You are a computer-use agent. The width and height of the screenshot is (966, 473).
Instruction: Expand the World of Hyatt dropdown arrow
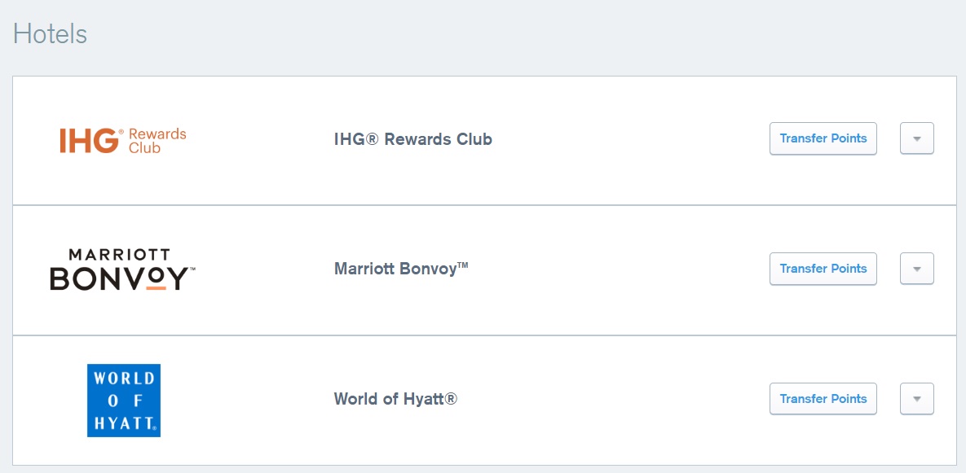click(916, 399)
